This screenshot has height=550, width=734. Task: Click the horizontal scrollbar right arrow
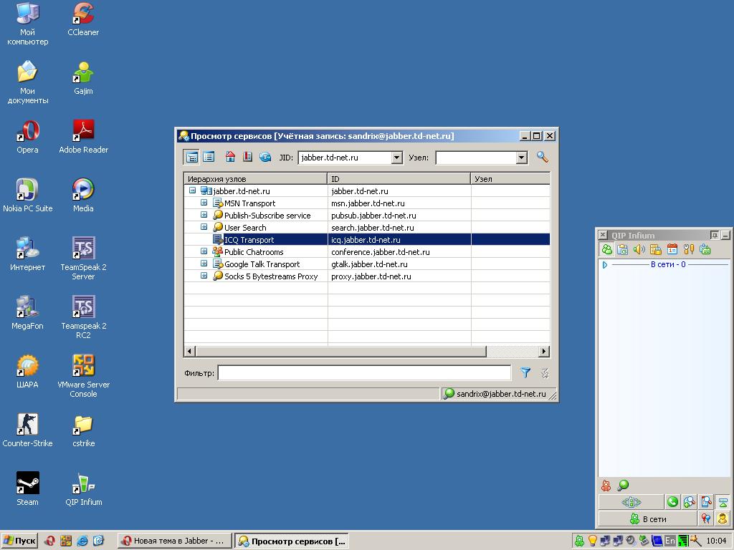pyautogui.click(x=544, y=351)
